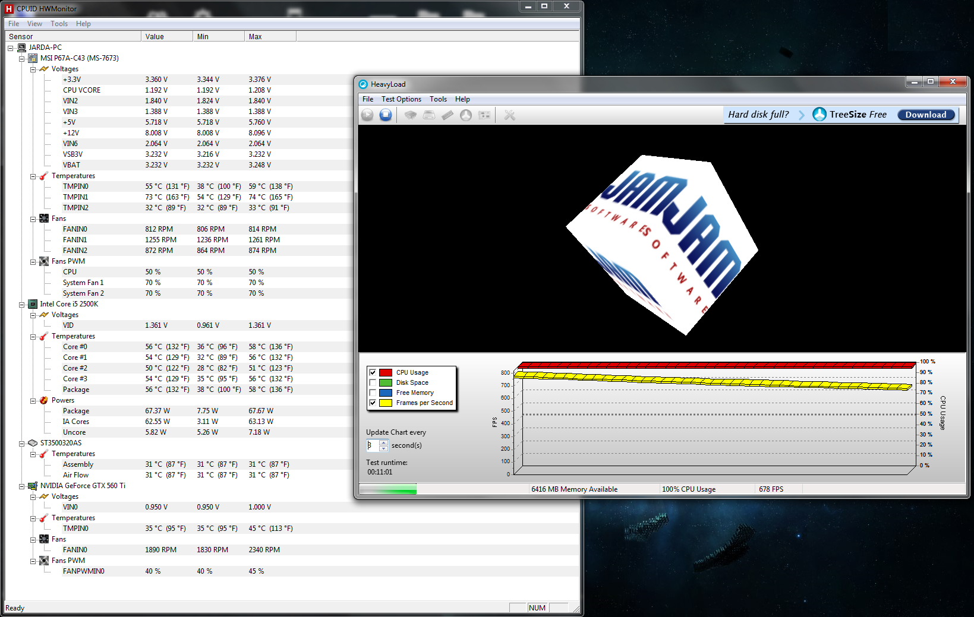Increase the chart update interval with up arrow

(x=383, y=442)
